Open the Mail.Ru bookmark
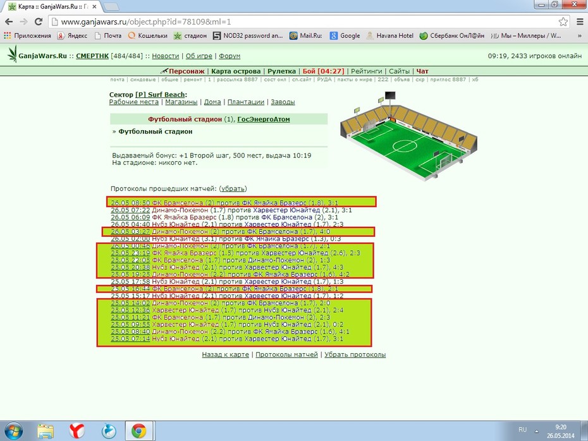Viewport: 588px width, 441px height. click(x=305, y=35)
